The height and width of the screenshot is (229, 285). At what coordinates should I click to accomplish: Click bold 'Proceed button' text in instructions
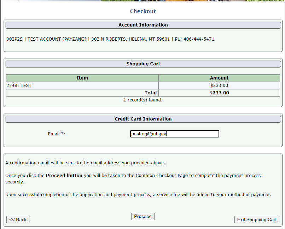coord(64,175)
